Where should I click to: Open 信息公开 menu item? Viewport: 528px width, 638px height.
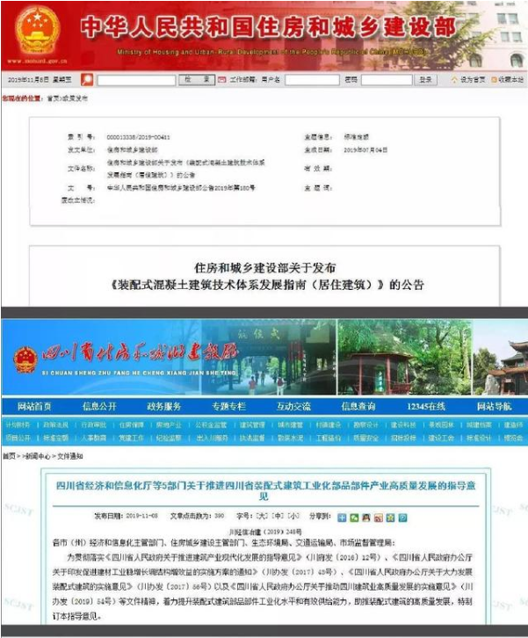[99, 406]
